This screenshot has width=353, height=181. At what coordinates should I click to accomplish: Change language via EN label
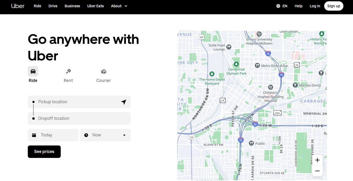point(285,6)
